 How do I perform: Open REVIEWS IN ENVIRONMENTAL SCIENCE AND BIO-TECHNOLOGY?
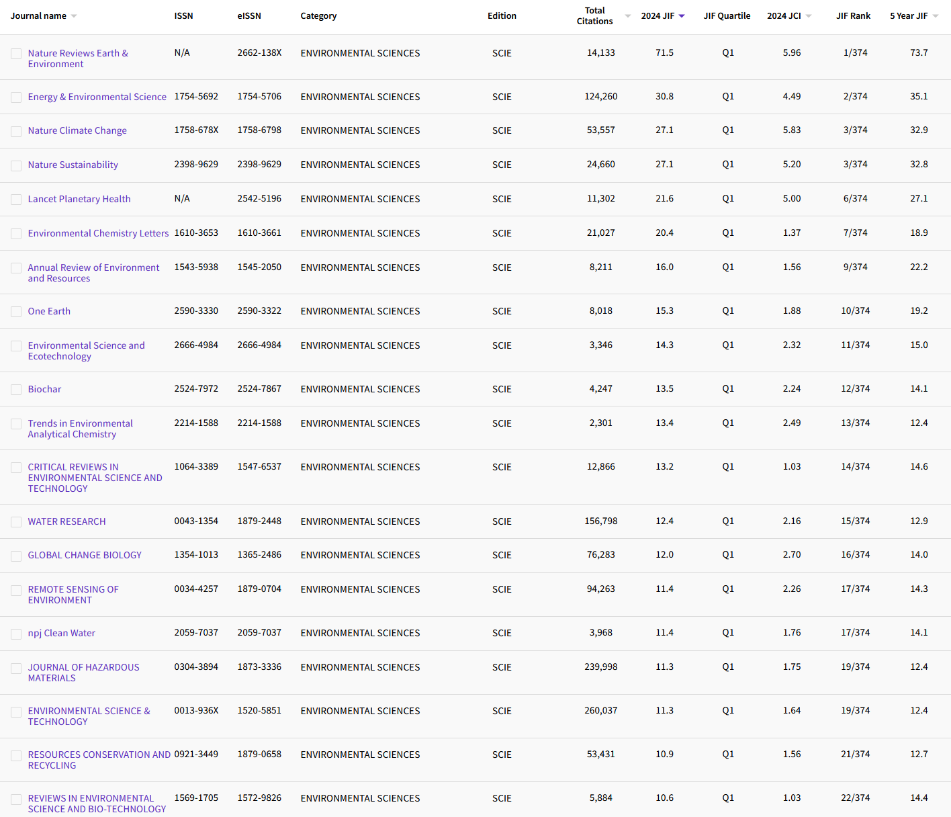(97, 804)
